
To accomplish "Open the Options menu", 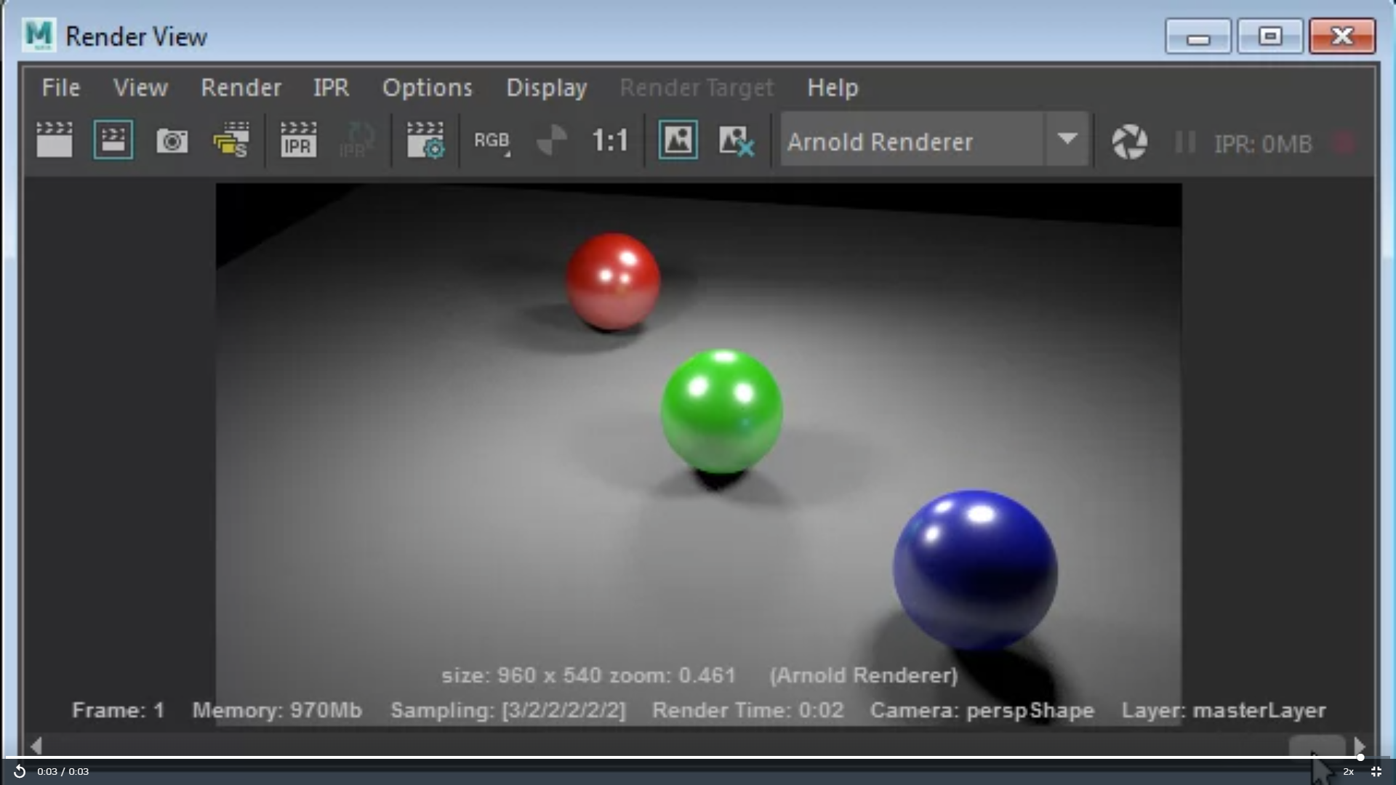I will click(428, 88).
